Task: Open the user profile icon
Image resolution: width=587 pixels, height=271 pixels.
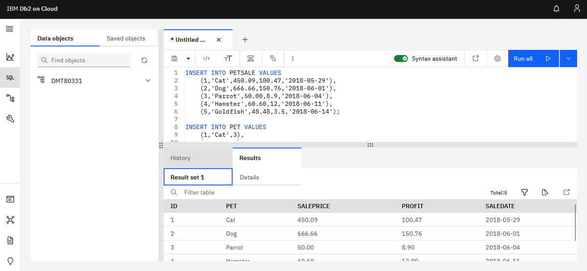Action: 577,9
